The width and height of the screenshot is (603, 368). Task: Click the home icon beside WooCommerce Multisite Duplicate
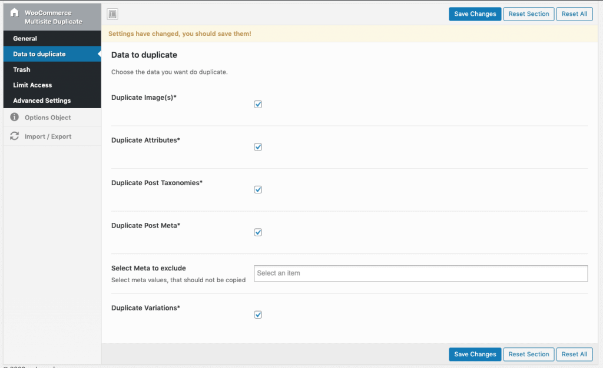[x=14, y=12]
